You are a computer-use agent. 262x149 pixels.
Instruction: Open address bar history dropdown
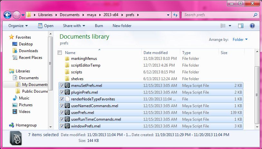click(x=168, y=15)
